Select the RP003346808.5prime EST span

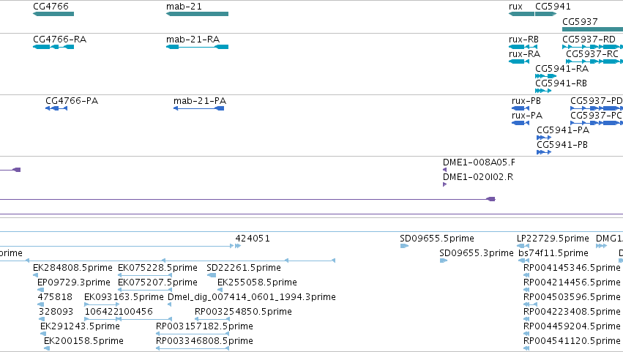tap(193, 349)
